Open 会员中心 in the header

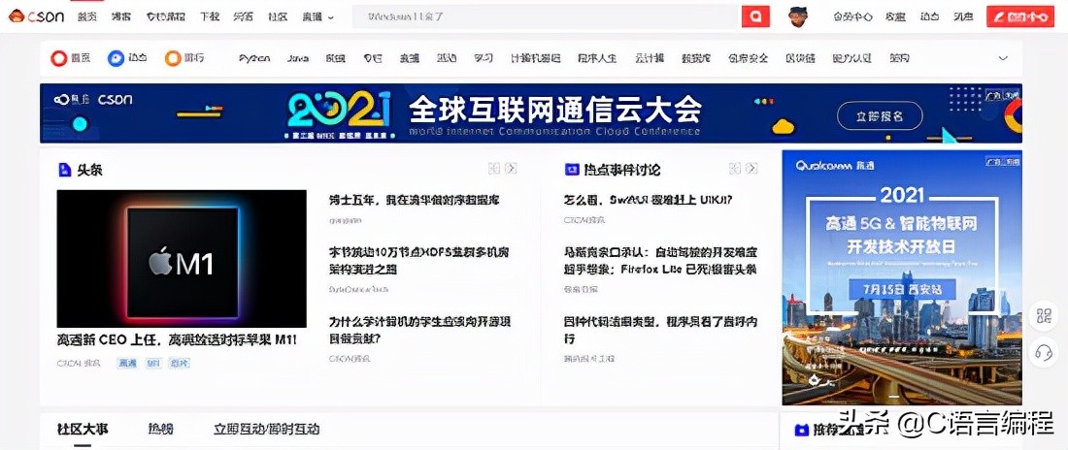(852, 17)
